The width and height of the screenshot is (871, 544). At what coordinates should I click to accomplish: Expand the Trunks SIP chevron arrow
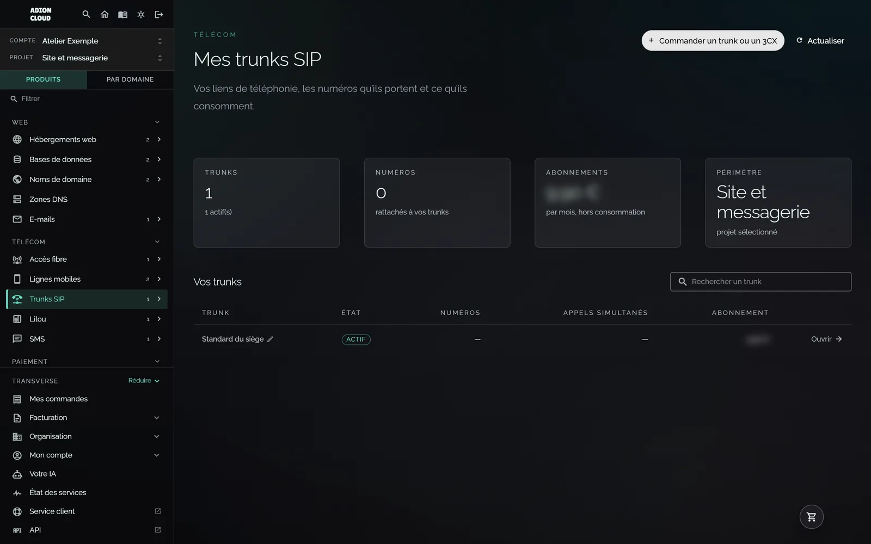pyautogui.click(x=159, y=299)
